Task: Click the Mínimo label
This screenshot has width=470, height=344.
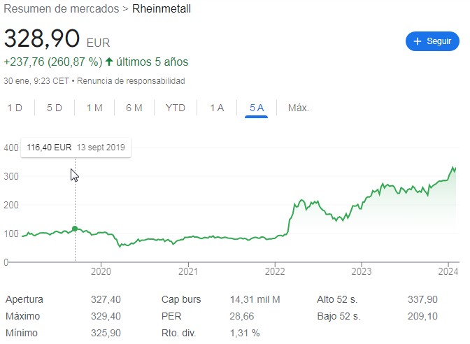Action: coord(22,333)
